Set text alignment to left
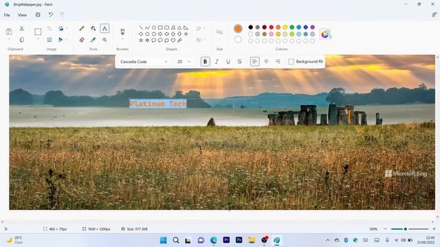 coord(254,62)
